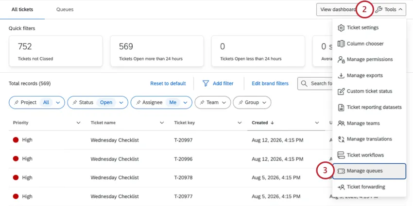Click the Total records (569) label
The width and height of the screenshot is (413, 206).
(30, 83)
